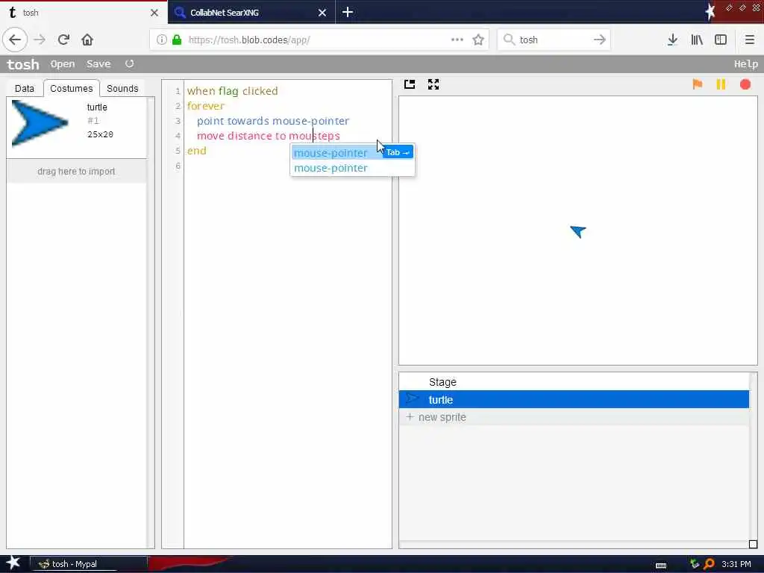Viewport: 764px width, 573px height.
Task: Toggle browser sidebar icon
Action: (721, 40)
